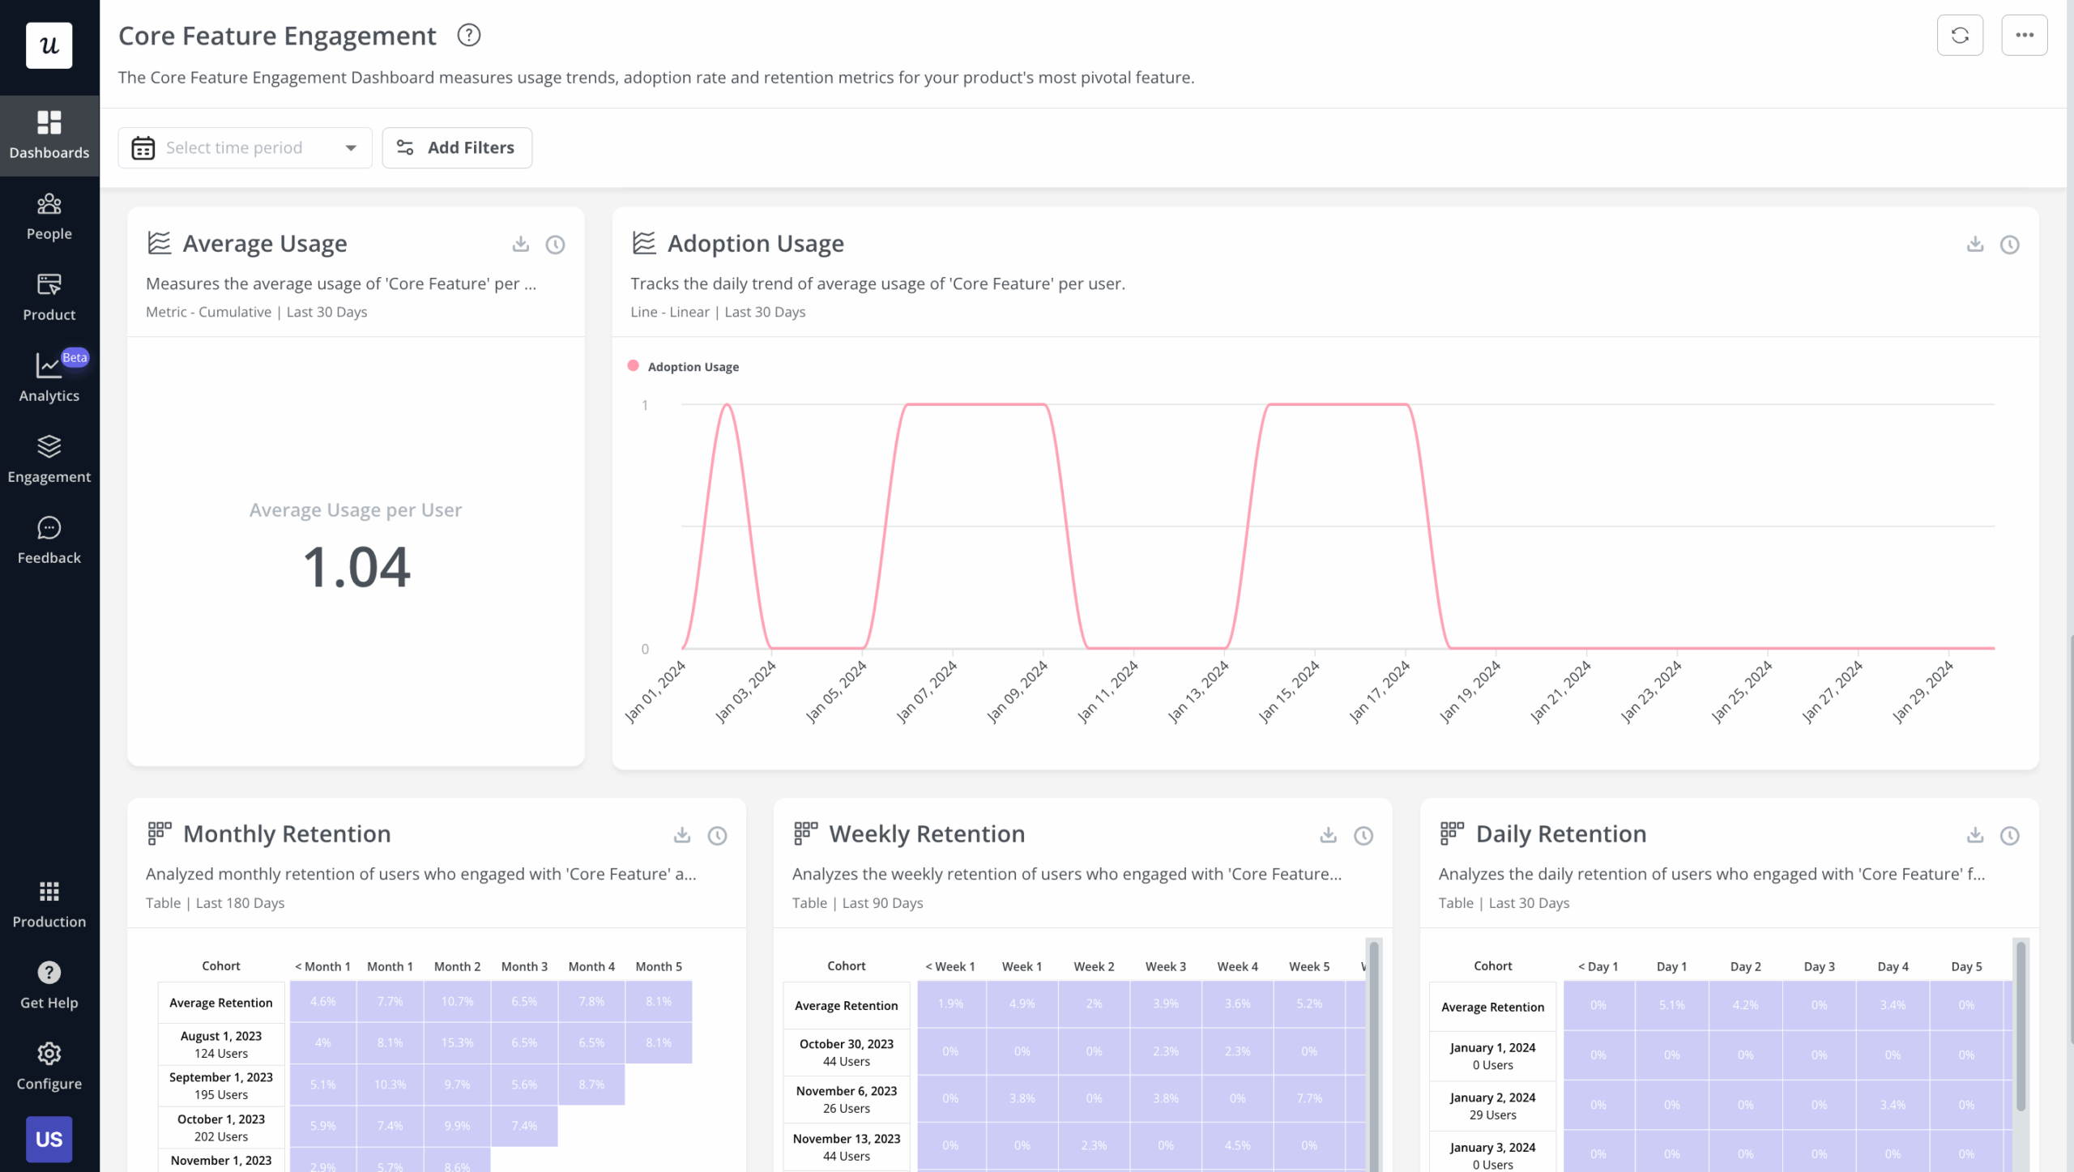
Task: Open the Product section
Action: pos(49,296)
